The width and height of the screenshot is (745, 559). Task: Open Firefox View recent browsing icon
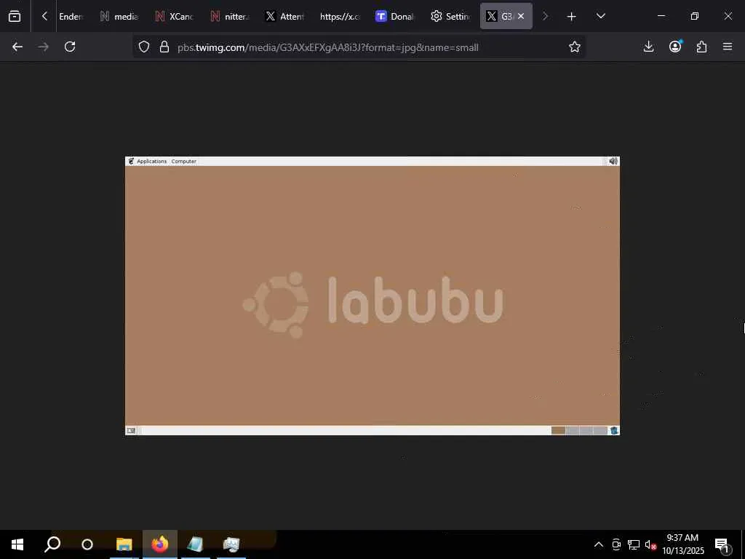[15, 16]
